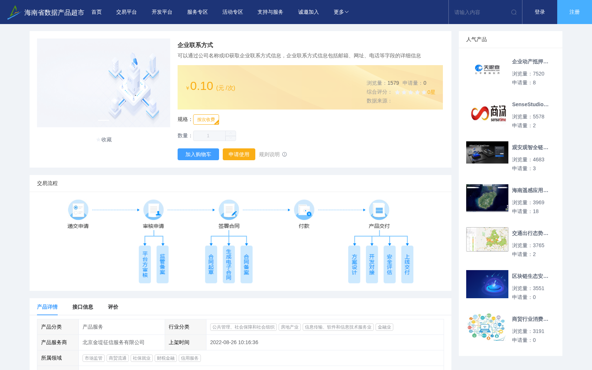Switch to the 评价 tab

tap(113, 307)
